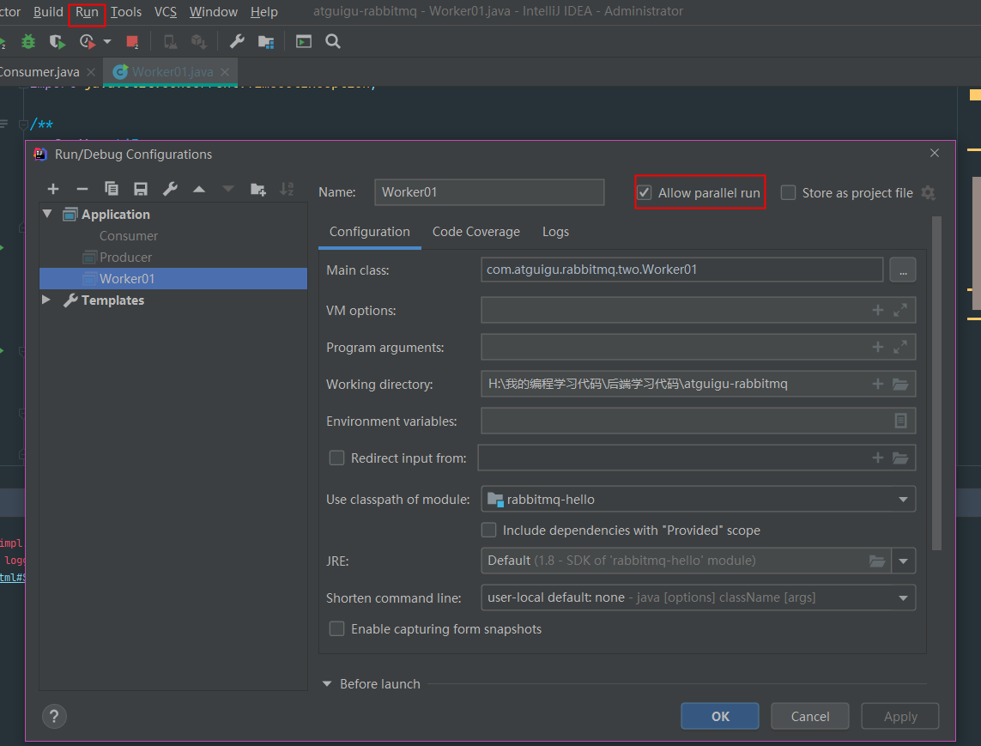Edit Environment variables list icon
The height and width of the screenshot is (746, 981).
900,422
